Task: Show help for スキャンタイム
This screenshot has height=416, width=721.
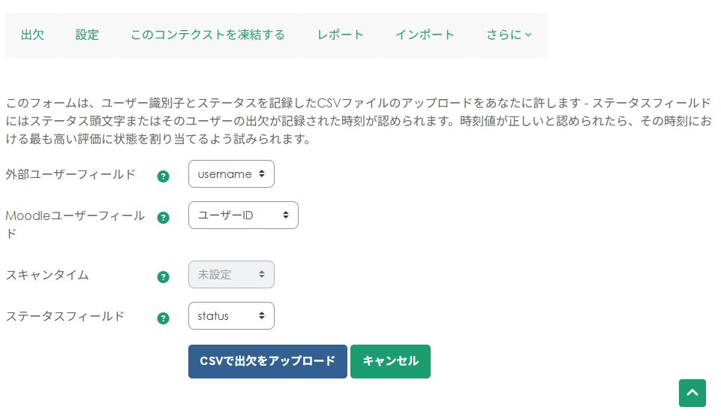Action: point(163,277)
